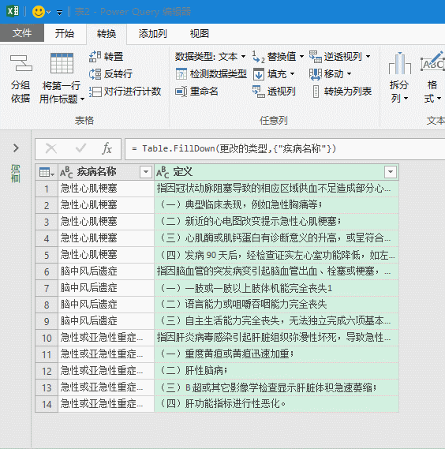Screen dimensions: 445x449
Task: Click 检测数据类型
Action: tap(211, 74)
